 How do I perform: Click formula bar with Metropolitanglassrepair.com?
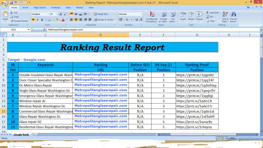[x=153, y=30]
